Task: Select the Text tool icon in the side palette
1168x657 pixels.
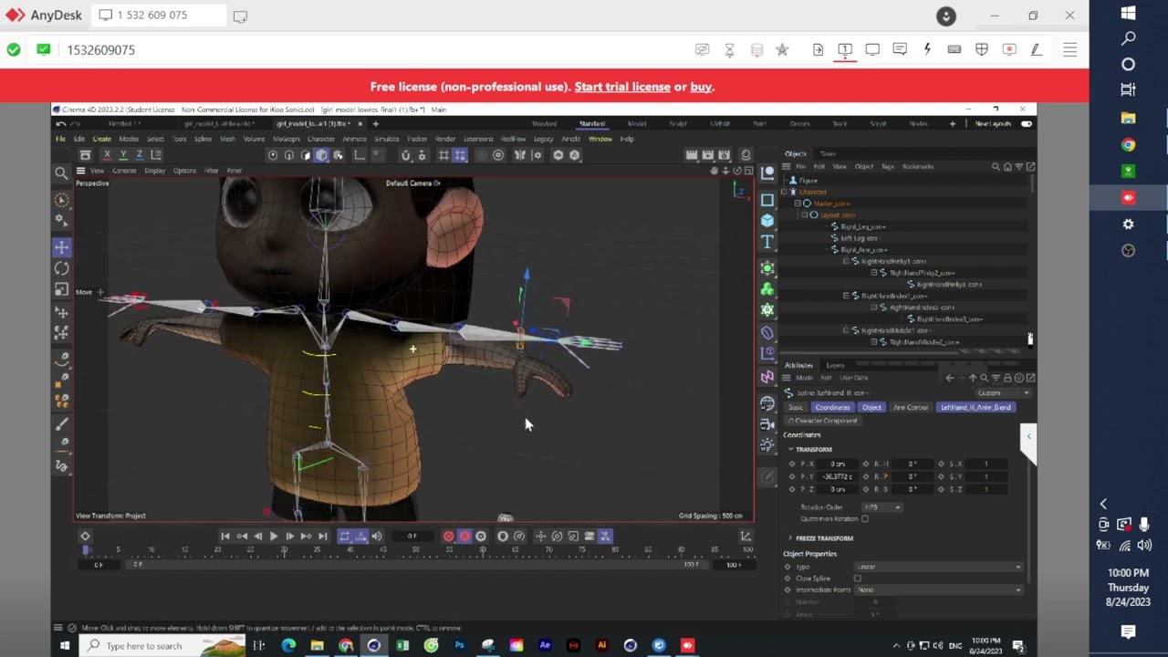Action: pos(767,242)
